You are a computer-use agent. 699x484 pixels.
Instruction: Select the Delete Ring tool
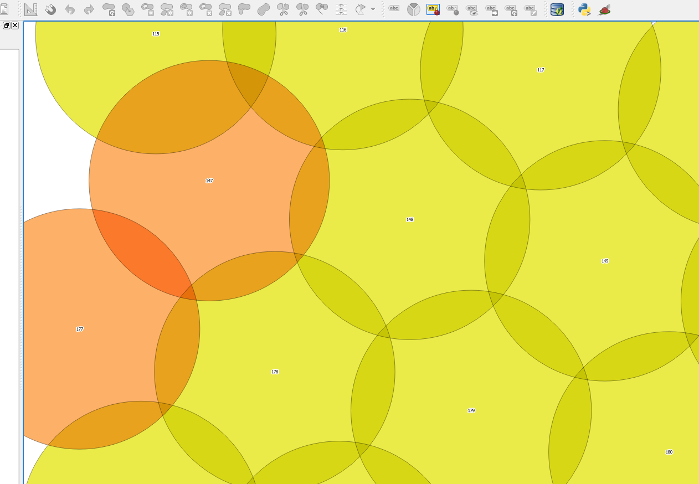[205, 9]
